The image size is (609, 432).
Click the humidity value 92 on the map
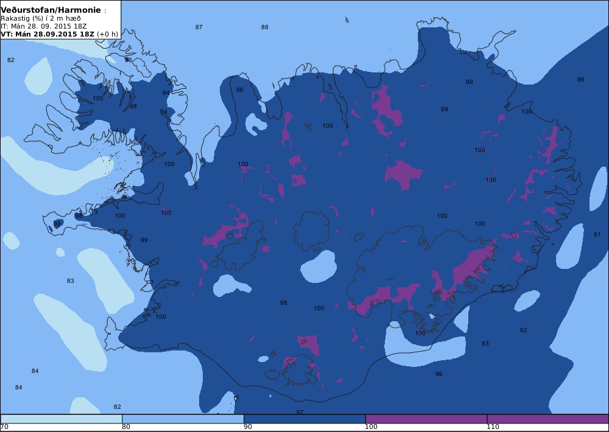[524, 330]
